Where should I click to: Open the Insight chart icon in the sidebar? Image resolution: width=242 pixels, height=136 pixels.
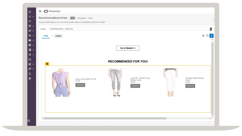pyautogui.click(x=30, y=64)
